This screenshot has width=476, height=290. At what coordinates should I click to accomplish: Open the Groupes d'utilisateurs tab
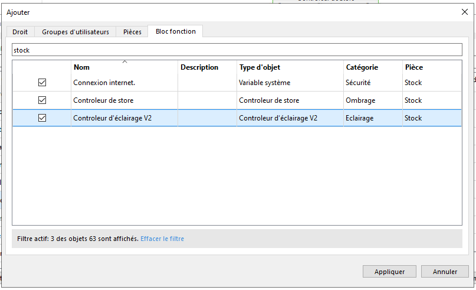point(75,32)
